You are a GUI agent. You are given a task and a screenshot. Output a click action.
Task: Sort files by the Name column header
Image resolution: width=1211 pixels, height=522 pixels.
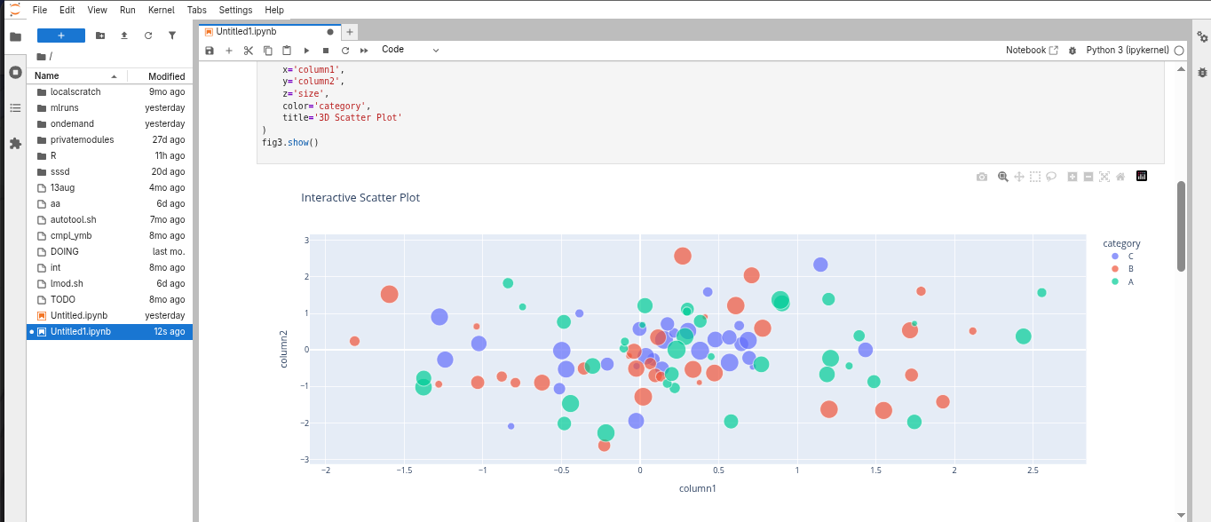coord(47,76)
